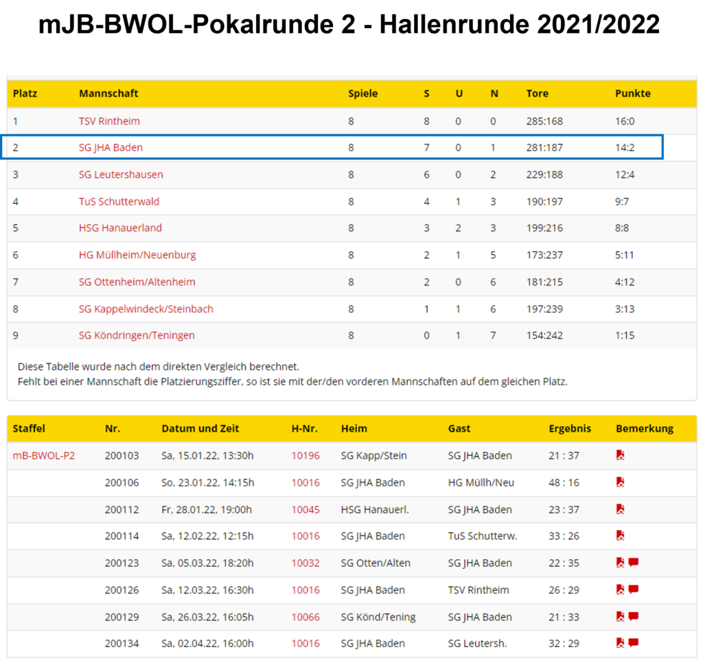Select points value 1:15
Screen dimensions: 703x669
(625, 335)
